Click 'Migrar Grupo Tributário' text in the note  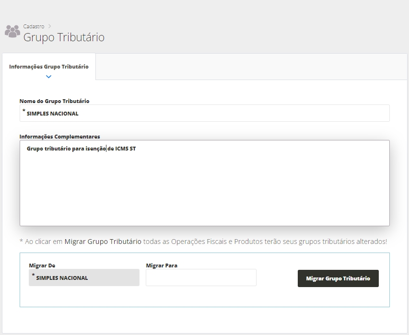pyautogui.click(x=103, y=242)
